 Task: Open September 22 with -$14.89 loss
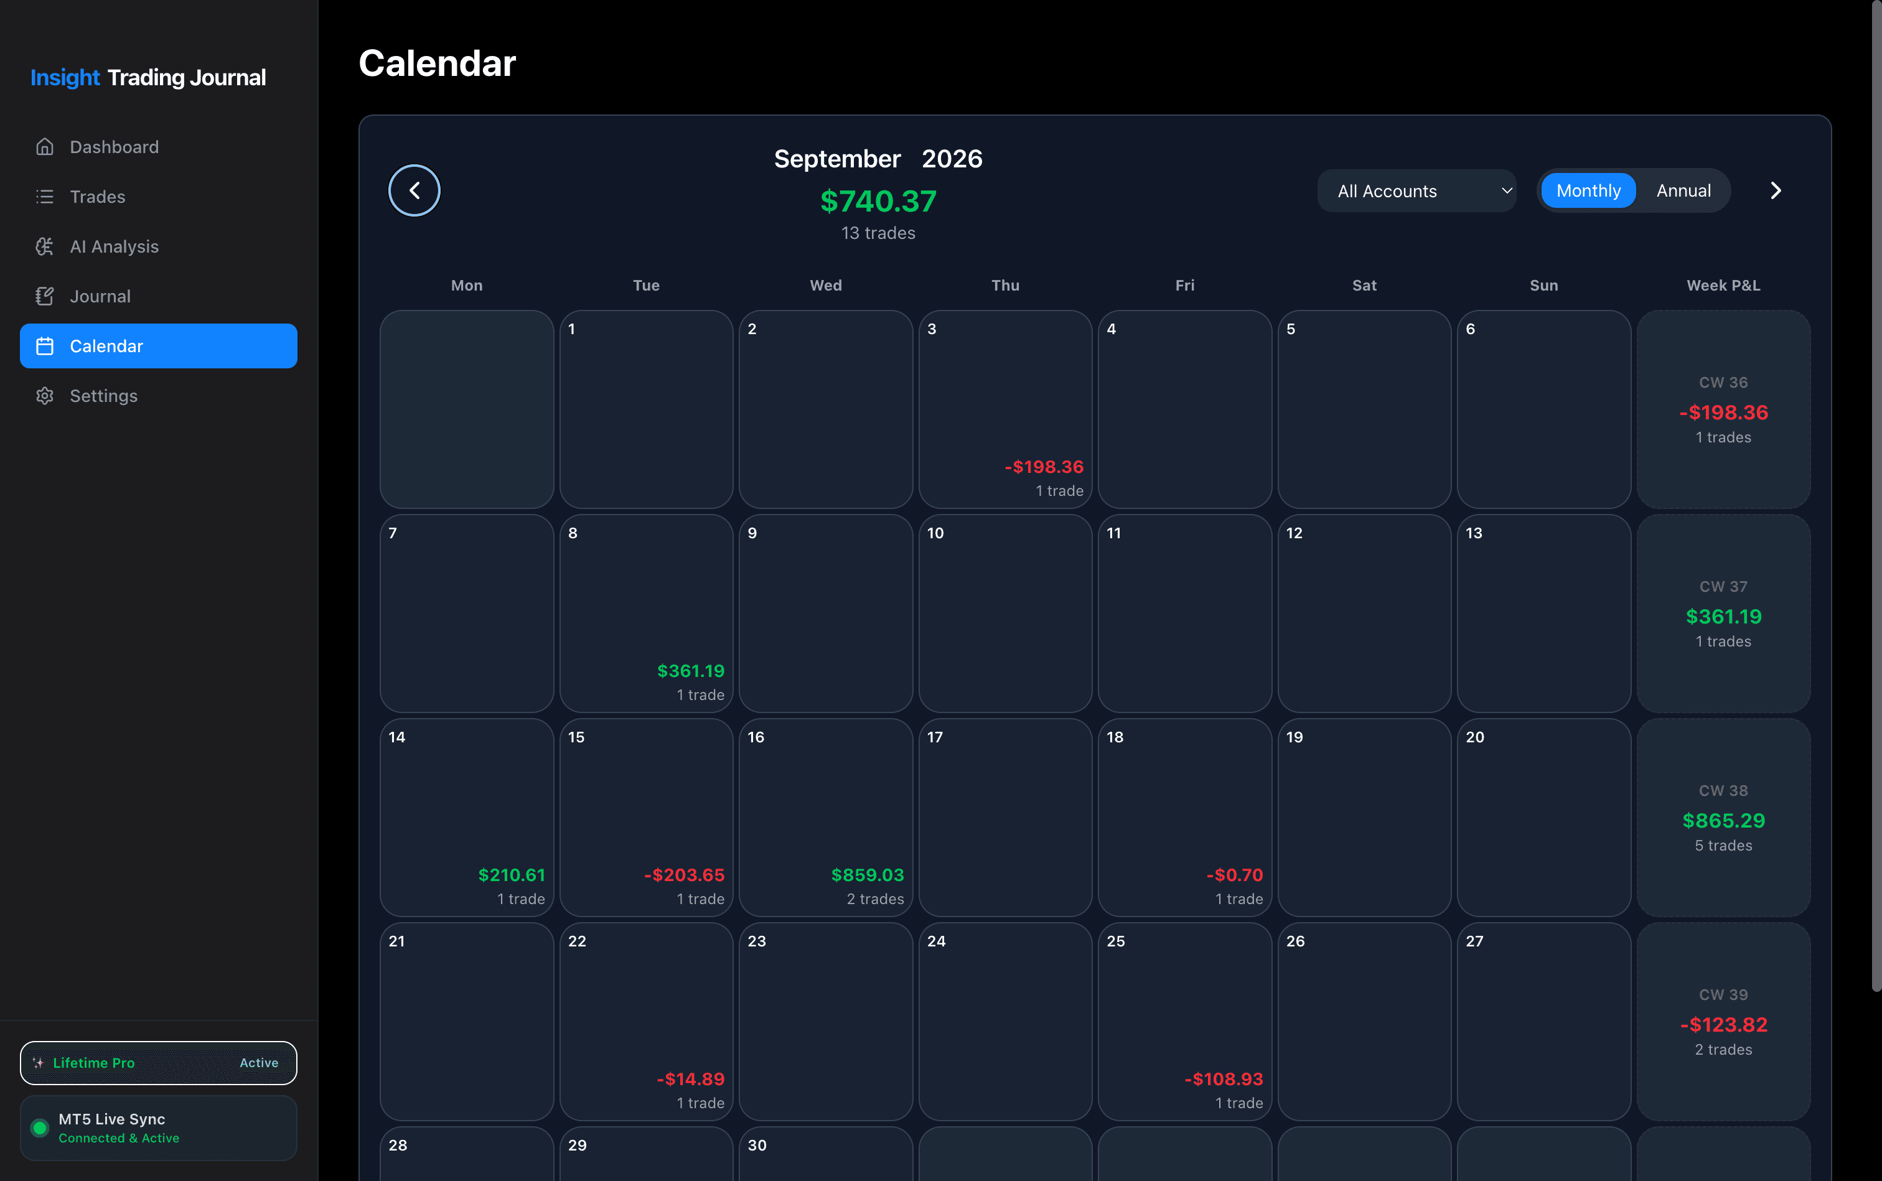click(x=646, y=1022)
